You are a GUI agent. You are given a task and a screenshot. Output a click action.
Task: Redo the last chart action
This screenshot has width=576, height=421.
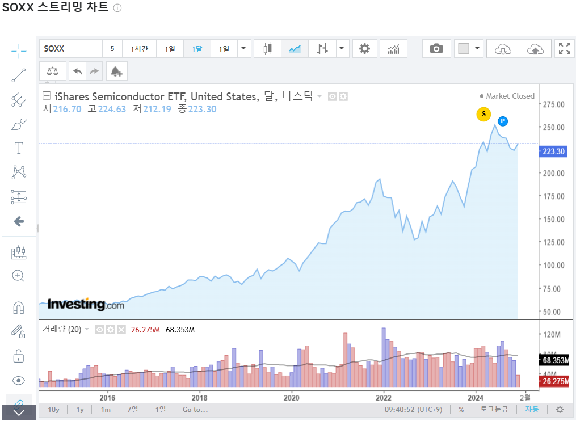point(94,71)
